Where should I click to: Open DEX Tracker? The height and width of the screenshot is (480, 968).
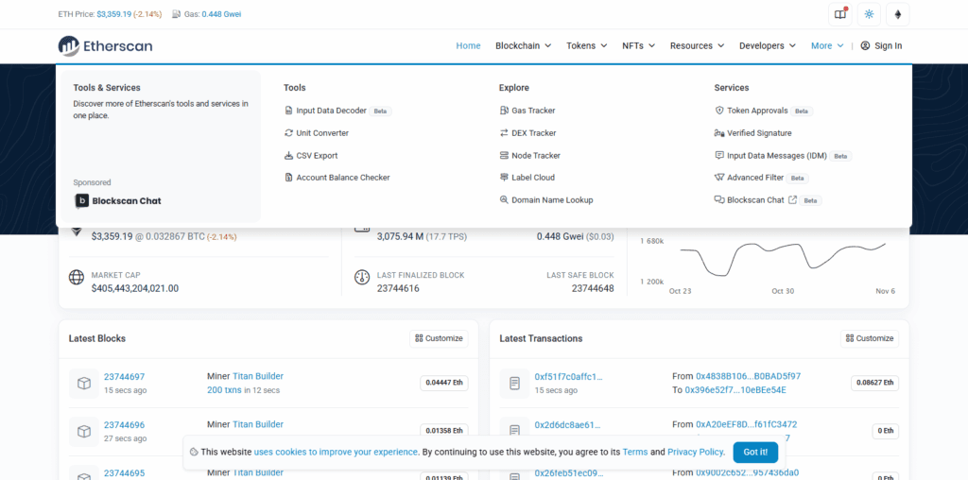point(534,132)
